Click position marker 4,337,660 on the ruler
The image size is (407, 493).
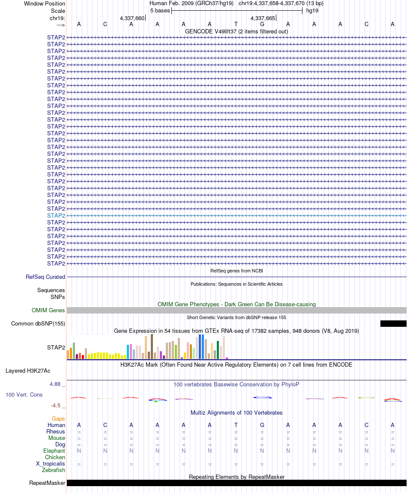click(x=132, y=18)
